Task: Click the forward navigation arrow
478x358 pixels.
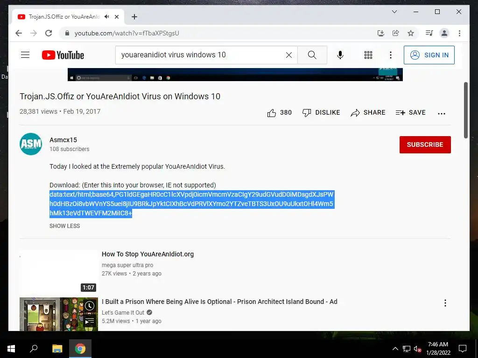Action: [34, 33]
